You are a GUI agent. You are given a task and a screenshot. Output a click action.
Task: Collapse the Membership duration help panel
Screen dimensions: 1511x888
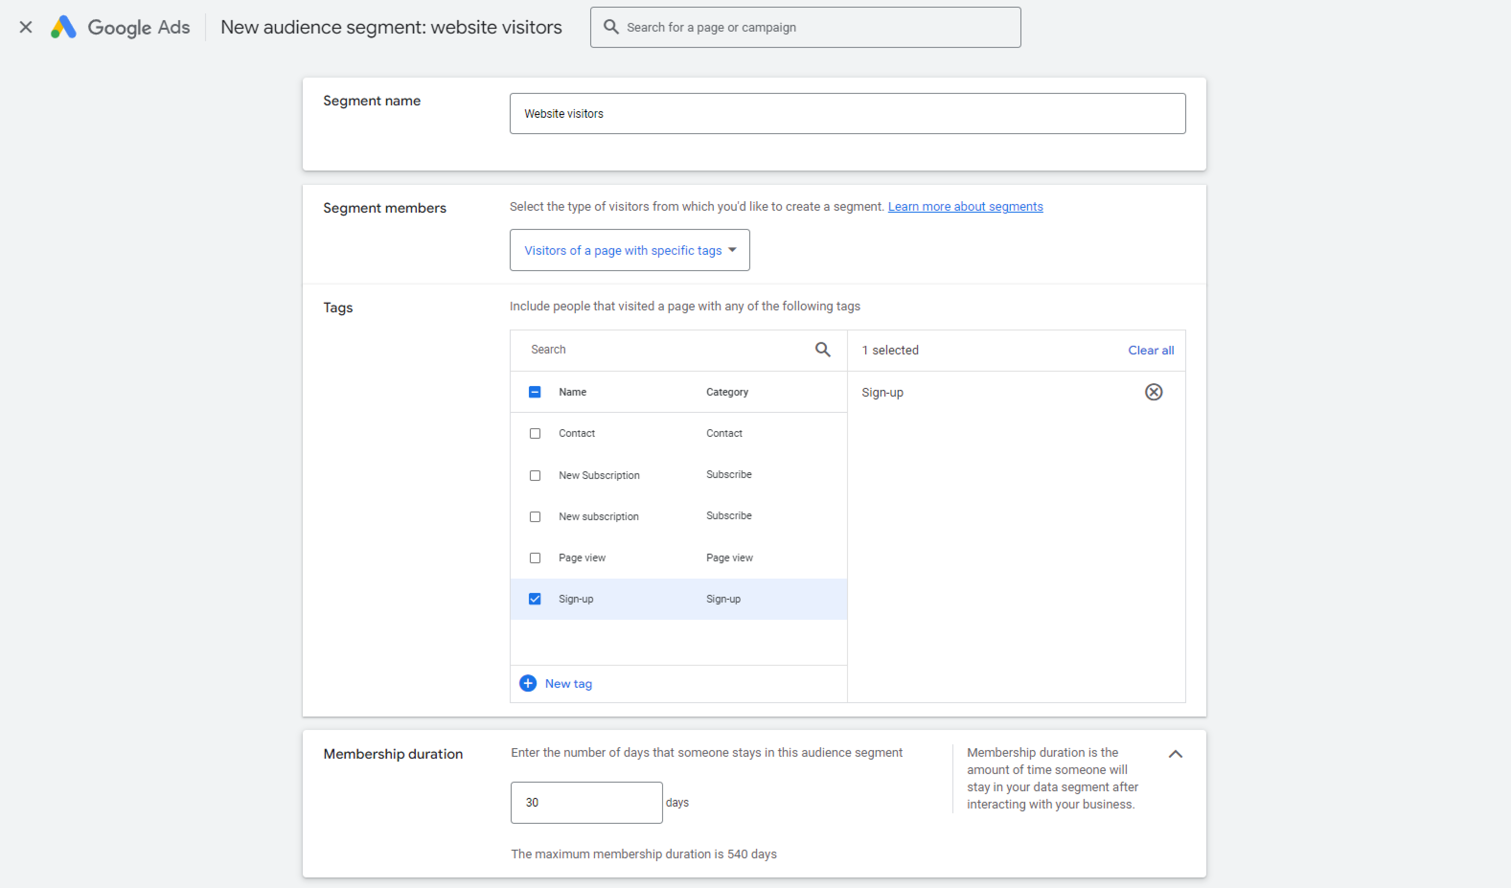click(x=1175, y=754)
